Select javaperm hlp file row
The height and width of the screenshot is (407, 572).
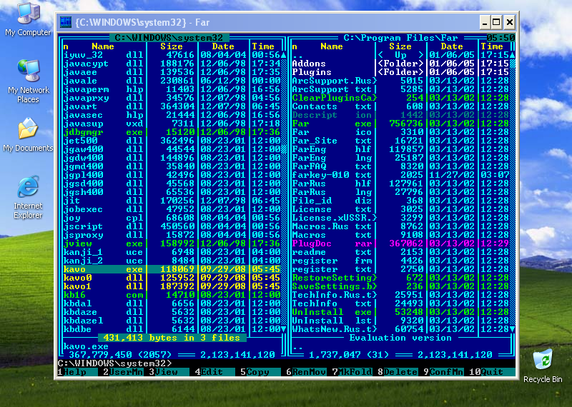(x=172, y=89)
